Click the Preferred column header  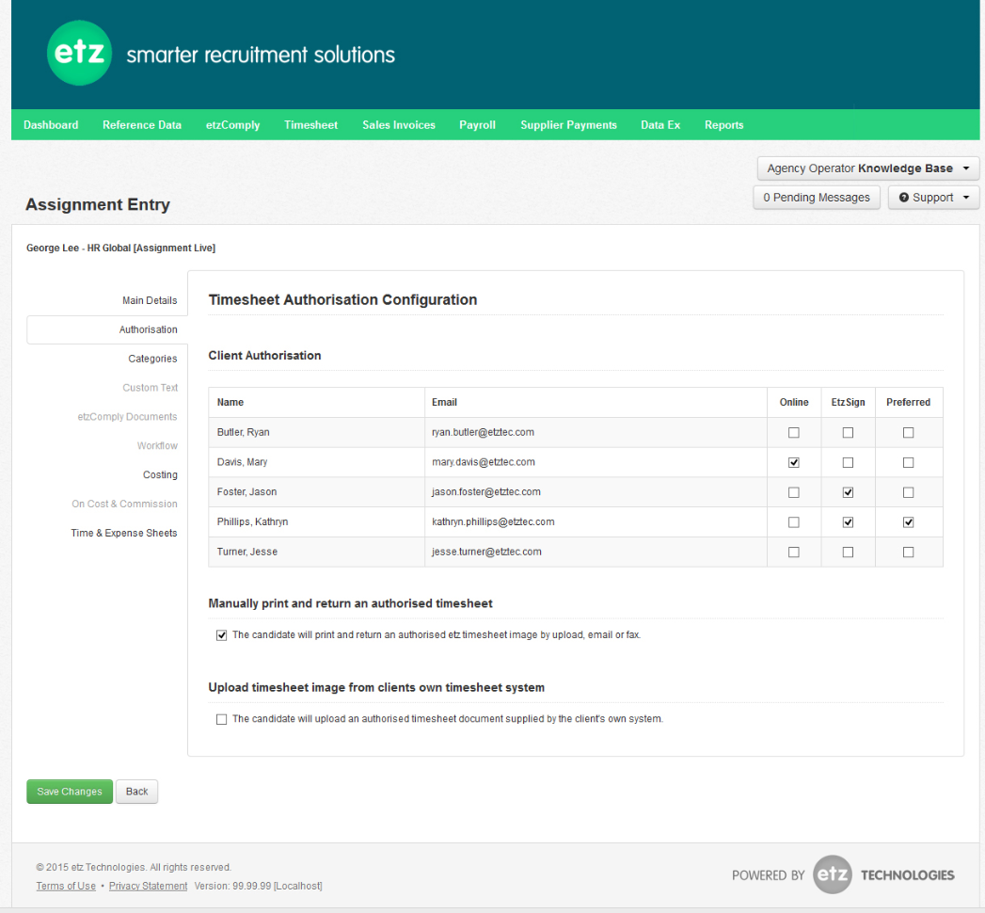(909, 402)
